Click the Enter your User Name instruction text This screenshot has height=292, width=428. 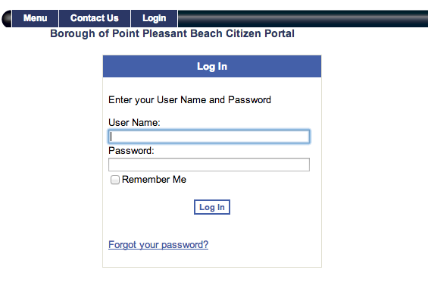189,100
